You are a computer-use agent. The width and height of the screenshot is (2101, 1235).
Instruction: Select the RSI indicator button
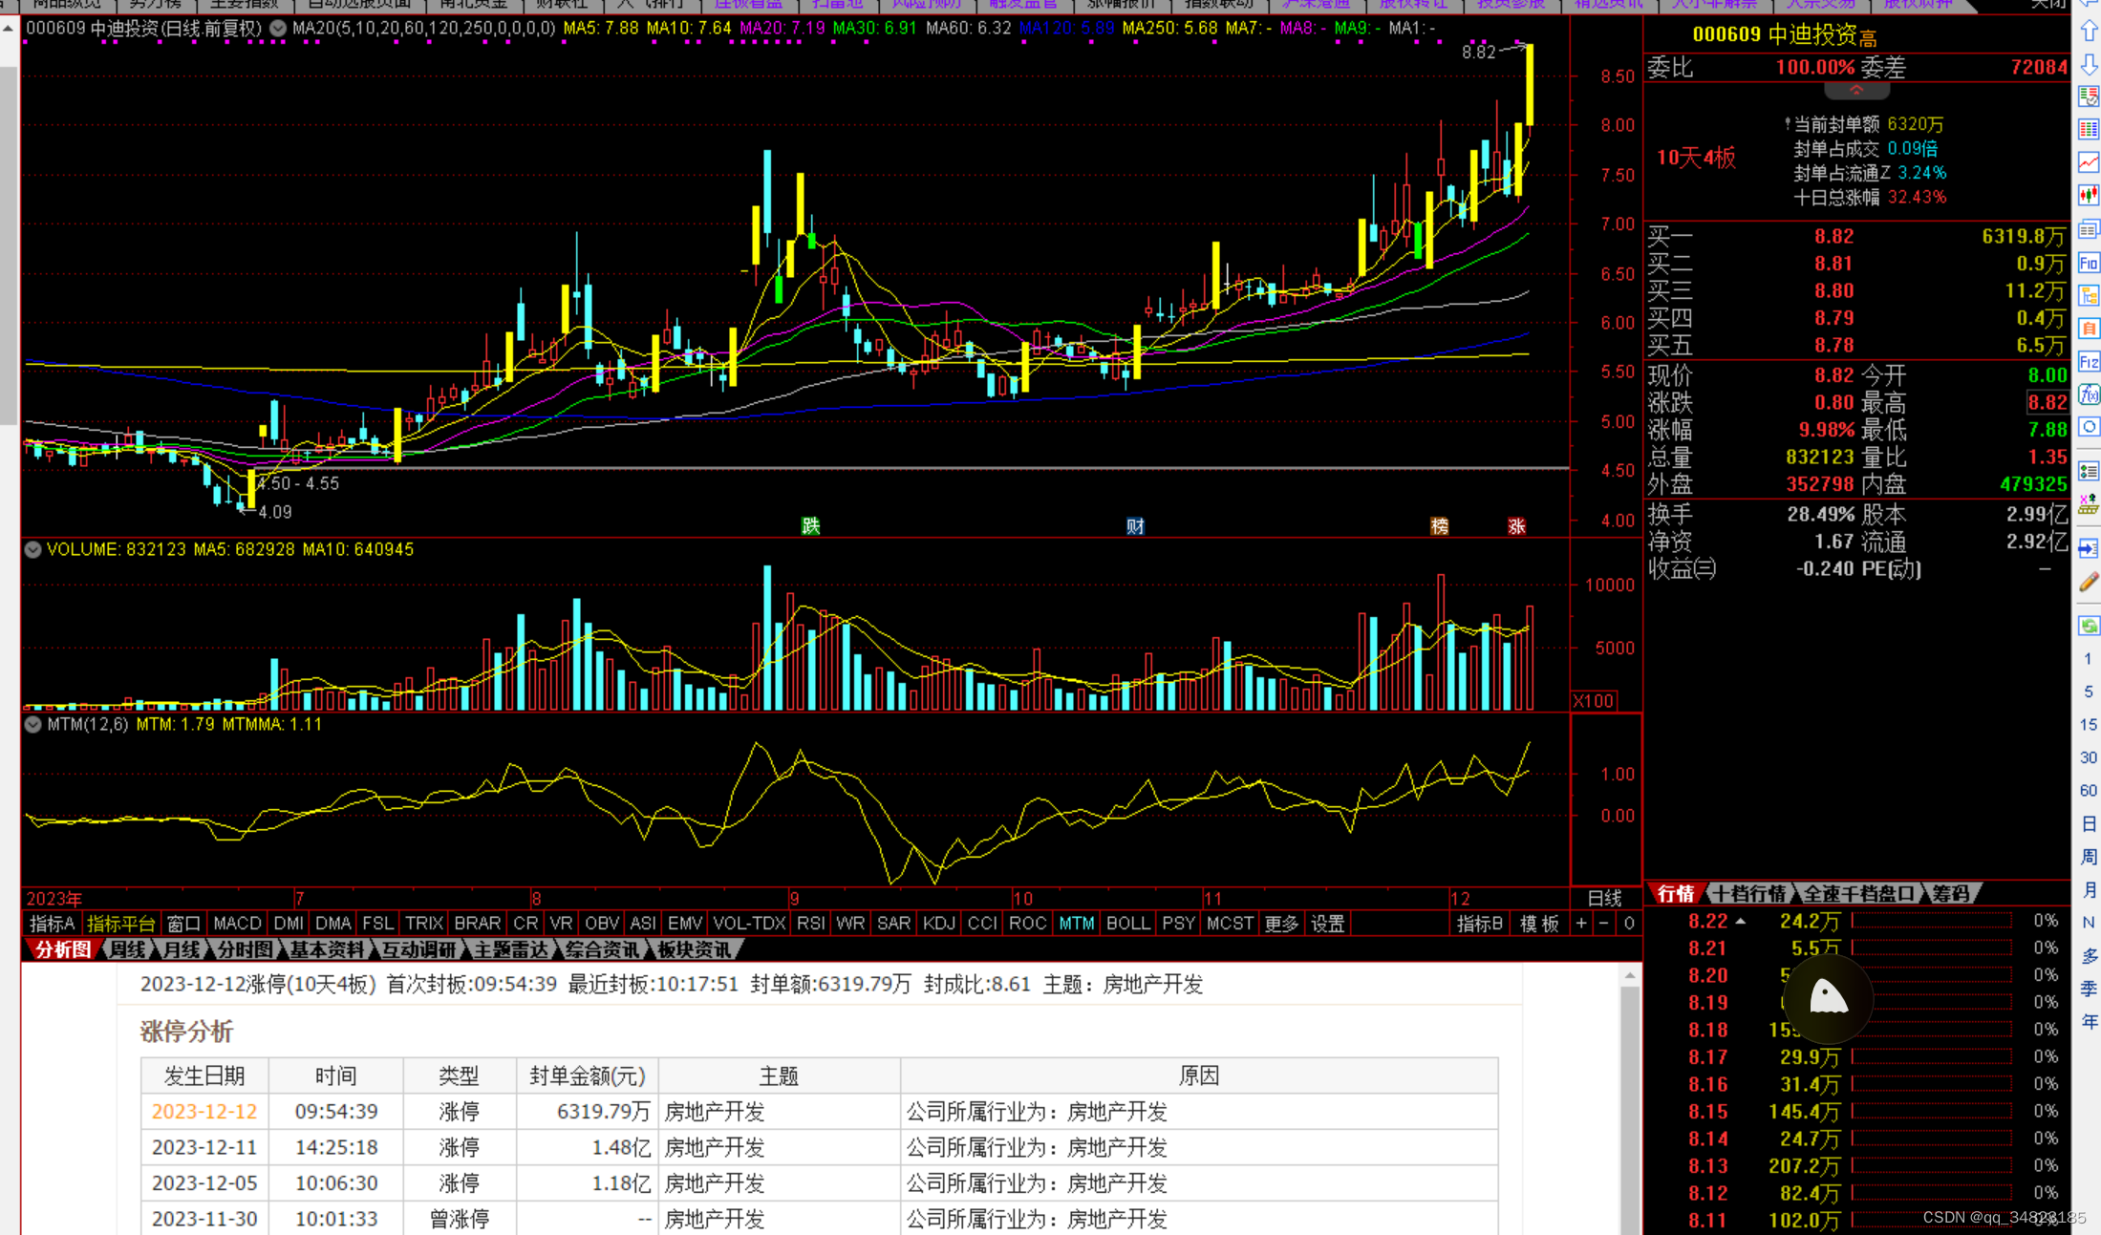[811, 924]
